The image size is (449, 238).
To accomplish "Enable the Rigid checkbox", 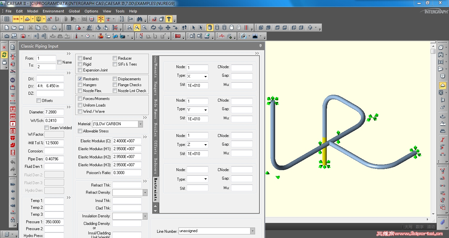I will 80,64.
